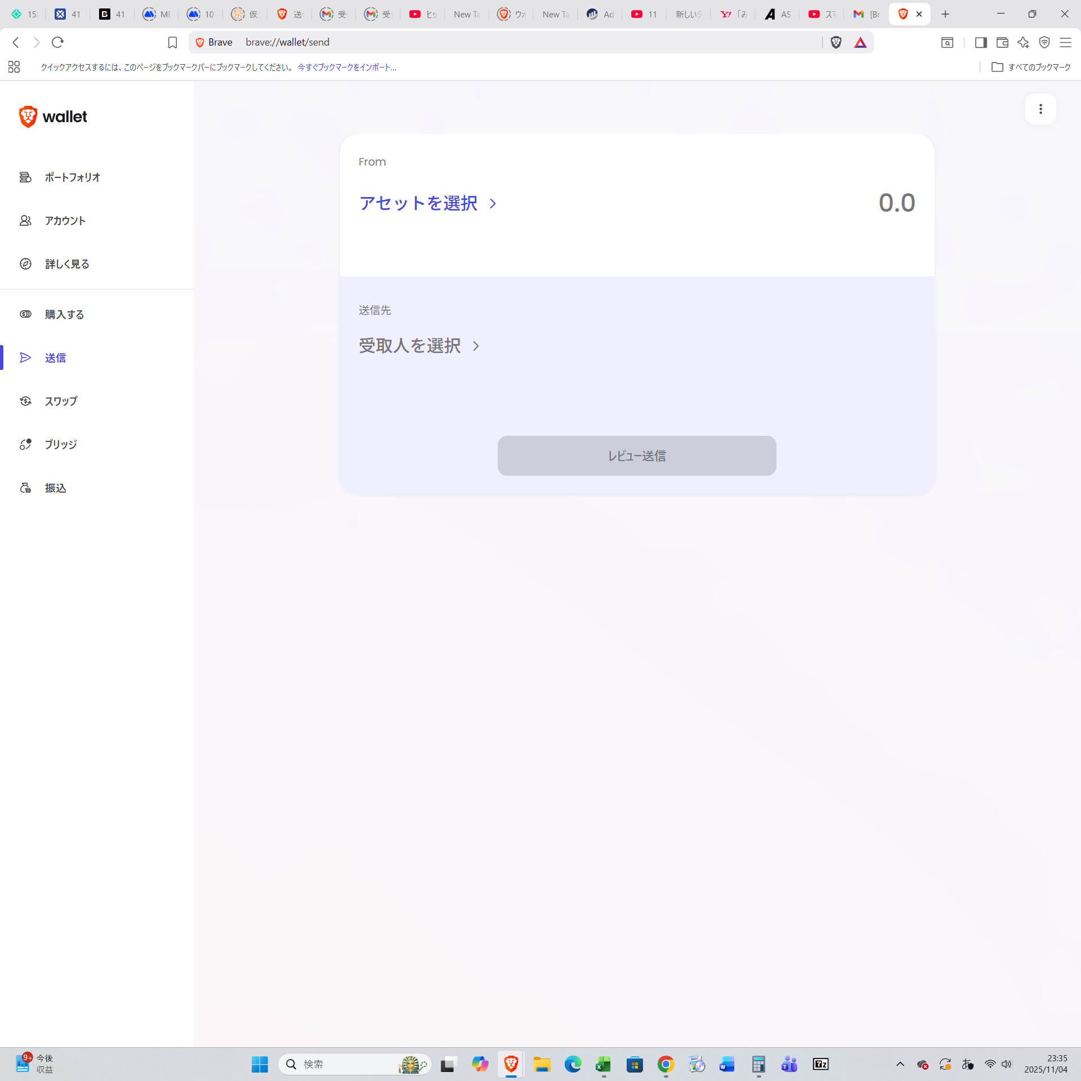Open the 購入する page
Viewport: 1081px width, 1081px height.
click(x=64, y=315)
